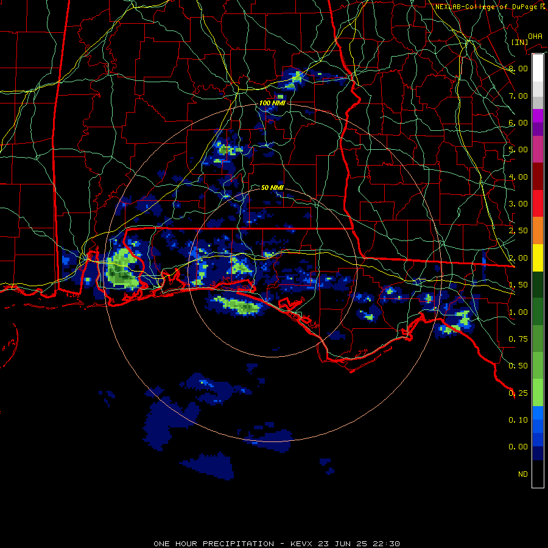
Task: Click the 6.00 legend value
Action: coord(518,122)
